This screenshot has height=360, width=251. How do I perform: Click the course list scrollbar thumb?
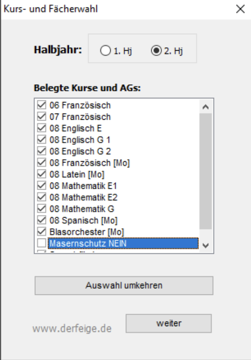click(x=206, y=171)
